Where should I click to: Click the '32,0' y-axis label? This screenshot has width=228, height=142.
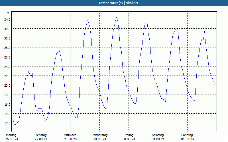click(x=7, y=29)
